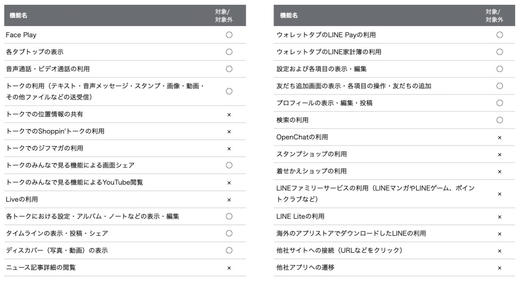Click the × mark for OpenChatの利用
The width and height of the screenshot is (520, 281).
[x=499, y=138]
